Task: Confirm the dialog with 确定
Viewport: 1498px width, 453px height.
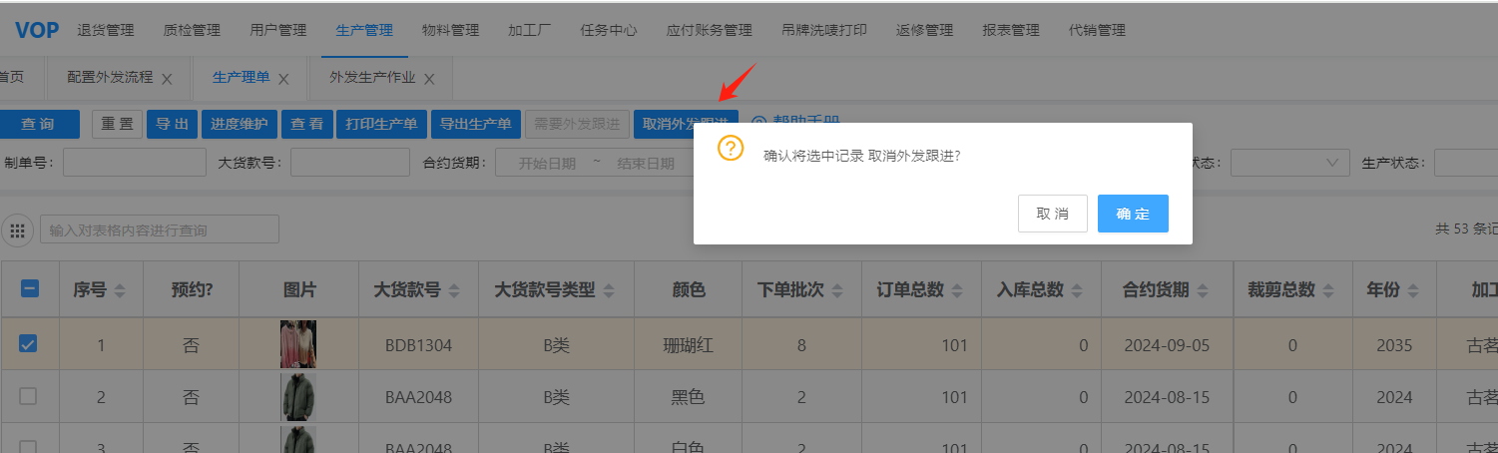Action: click(1133, 214)
